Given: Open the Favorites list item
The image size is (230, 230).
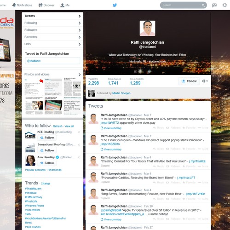Looking at the screenshot, I should click(52, 37).
